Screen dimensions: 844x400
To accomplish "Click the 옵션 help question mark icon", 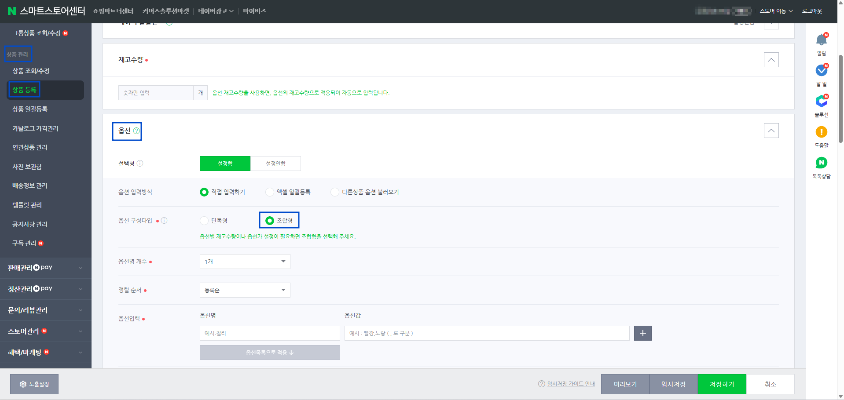I will click(x=136, y=131).
